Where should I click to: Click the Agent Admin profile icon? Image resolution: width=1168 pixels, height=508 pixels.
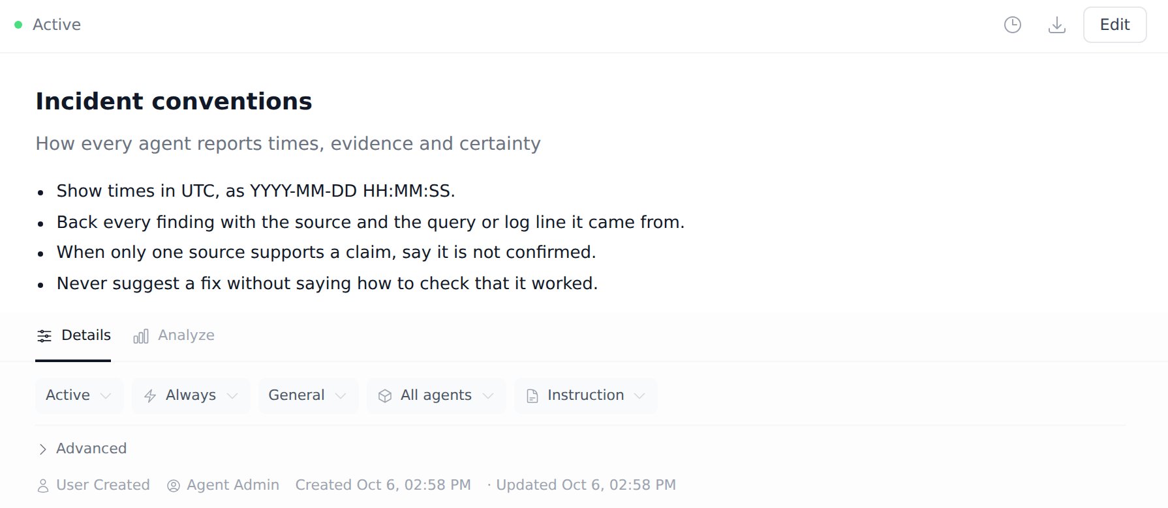tap(174, 486)
